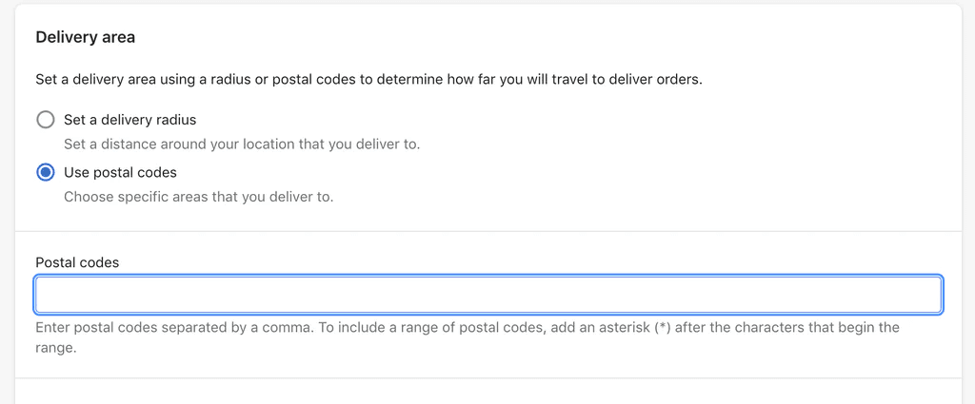
Task: Select the "Use postal codes" radio button
Action: pyautogui.click(x=45, y=173)
